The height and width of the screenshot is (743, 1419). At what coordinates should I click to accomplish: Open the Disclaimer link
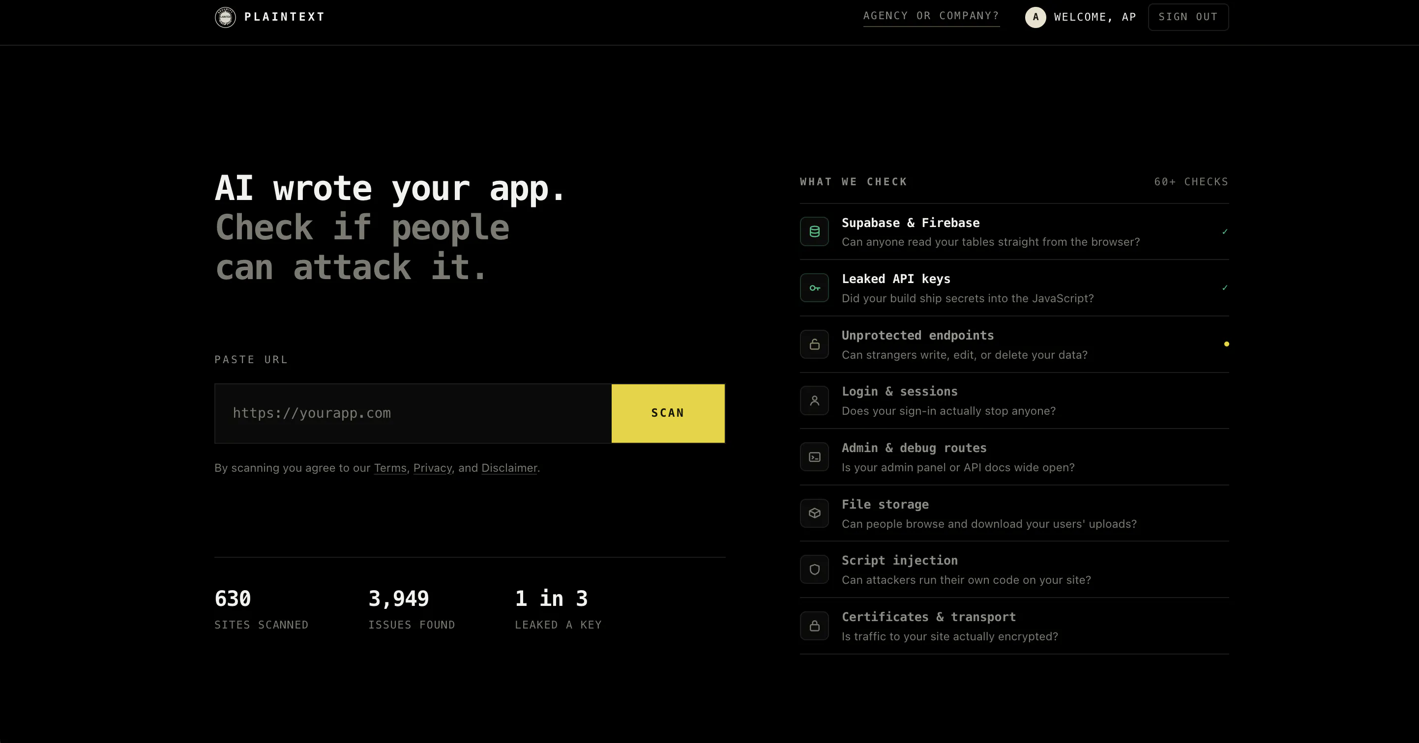pyautogui.click(x=509, y=468)
